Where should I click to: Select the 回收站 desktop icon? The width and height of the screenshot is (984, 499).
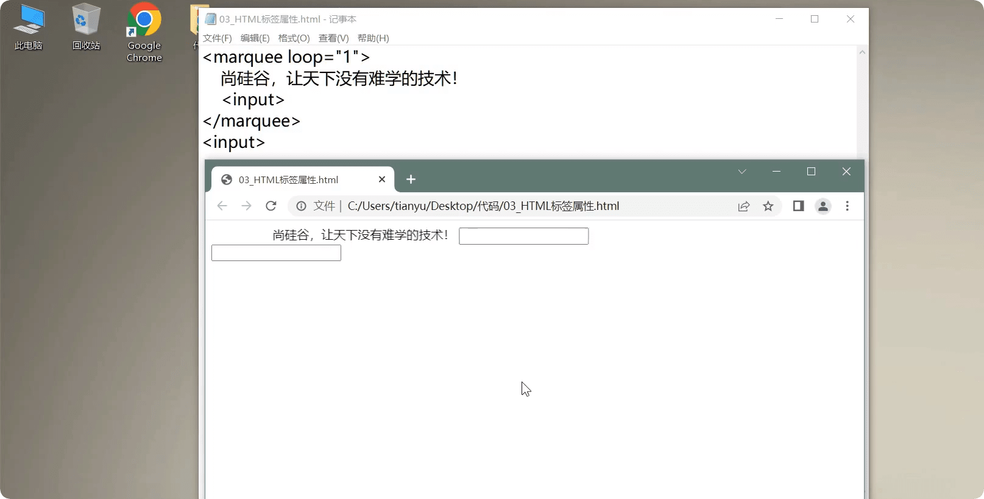pos(86,27)
